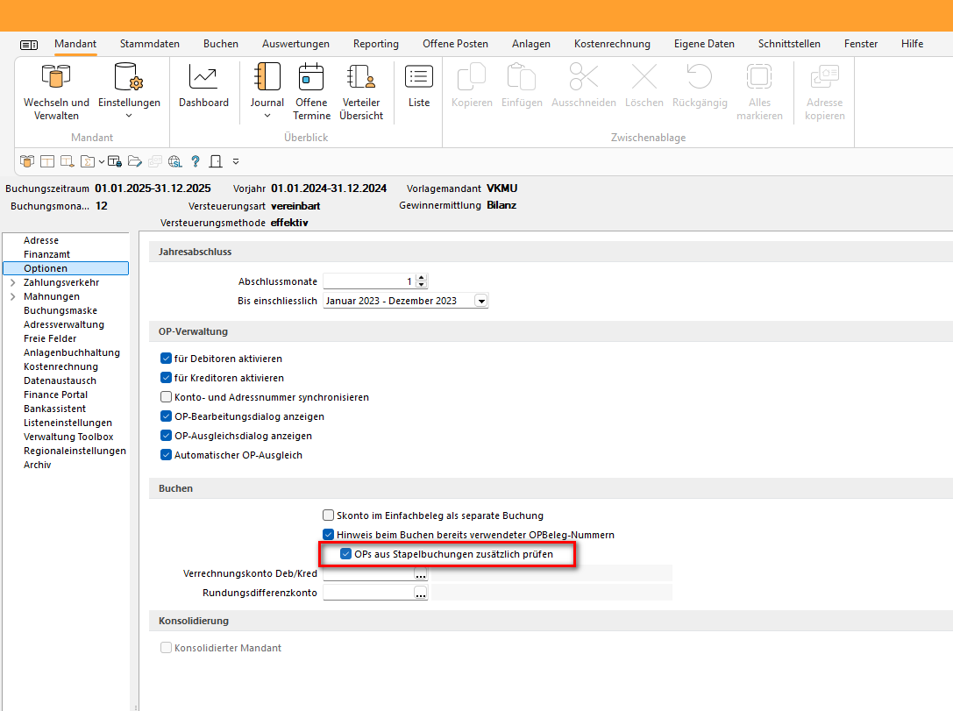
Task: Click the blue question mark help icon
Action: (196, 161)
